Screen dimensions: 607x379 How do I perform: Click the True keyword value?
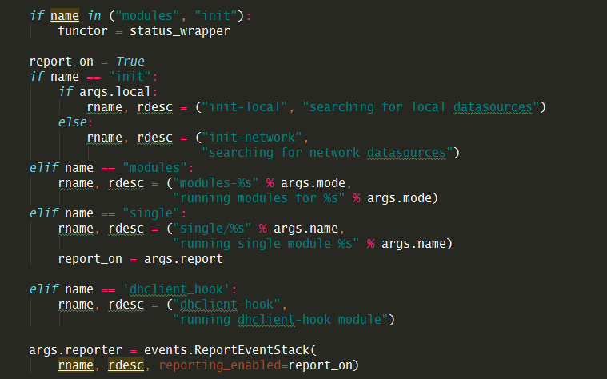(130, 61)
